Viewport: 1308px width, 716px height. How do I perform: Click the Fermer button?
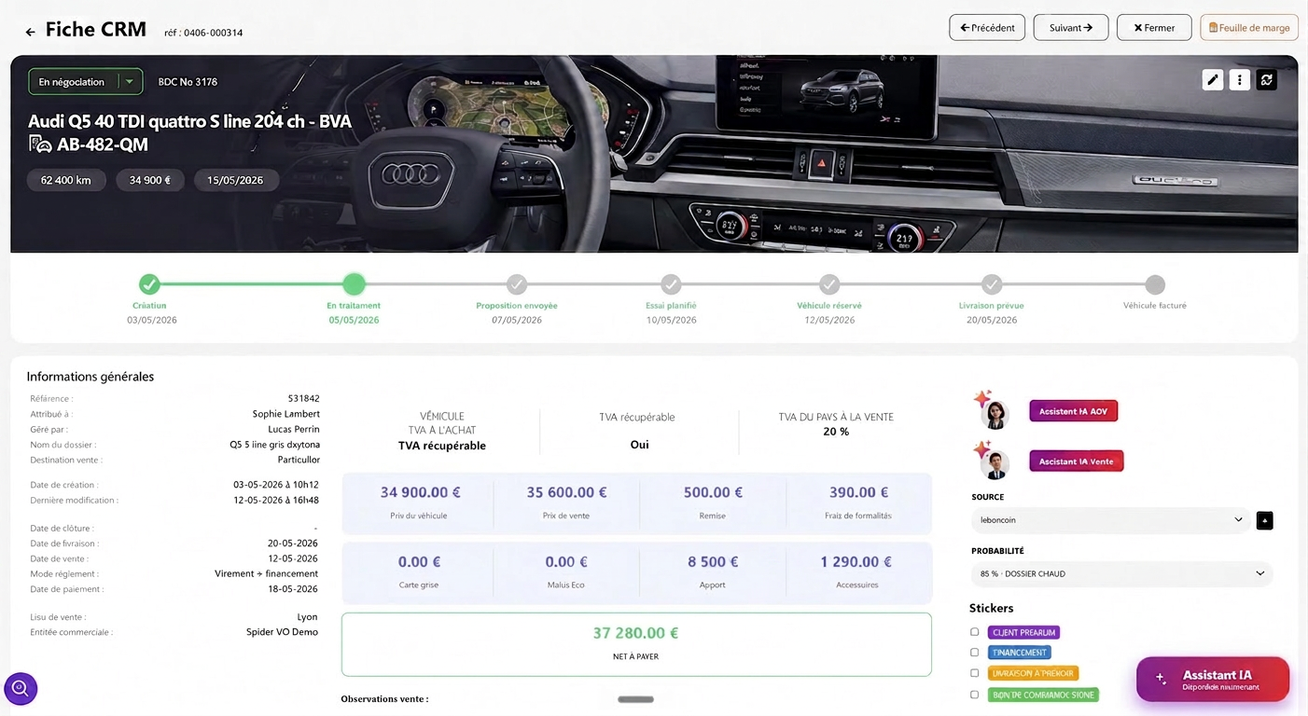click(x=1154, y=28)
